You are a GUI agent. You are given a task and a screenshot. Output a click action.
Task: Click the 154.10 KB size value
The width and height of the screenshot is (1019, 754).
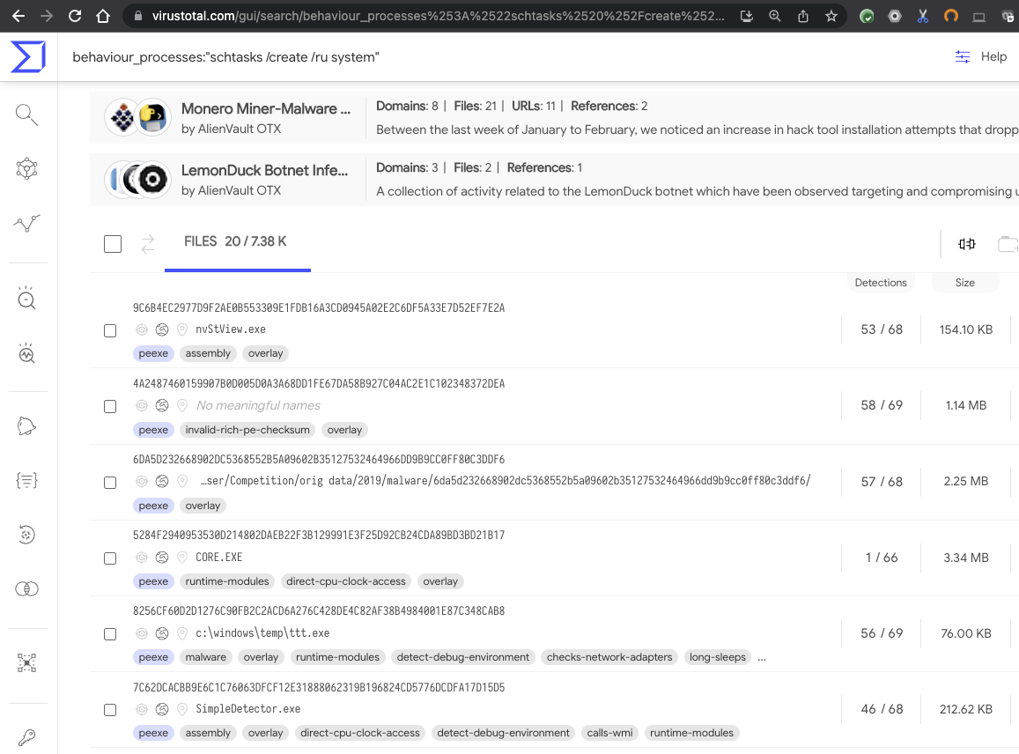965,329
